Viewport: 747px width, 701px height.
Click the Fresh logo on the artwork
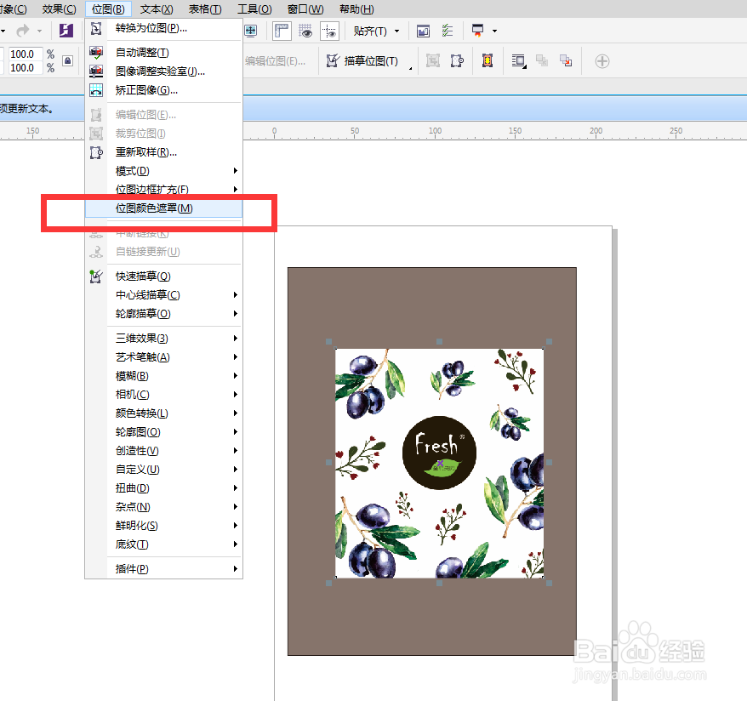pos(438,451)
